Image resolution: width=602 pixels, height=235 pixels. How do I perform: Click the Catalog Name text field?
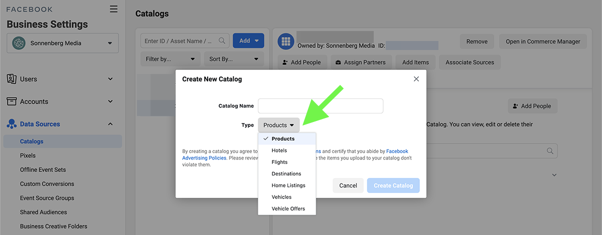320,106
